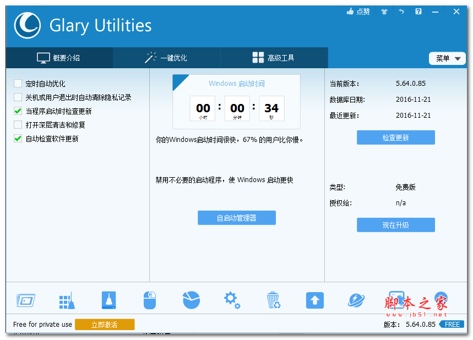
Task: Click the 自启动管理器 button
Action: (x=237, y=218)
